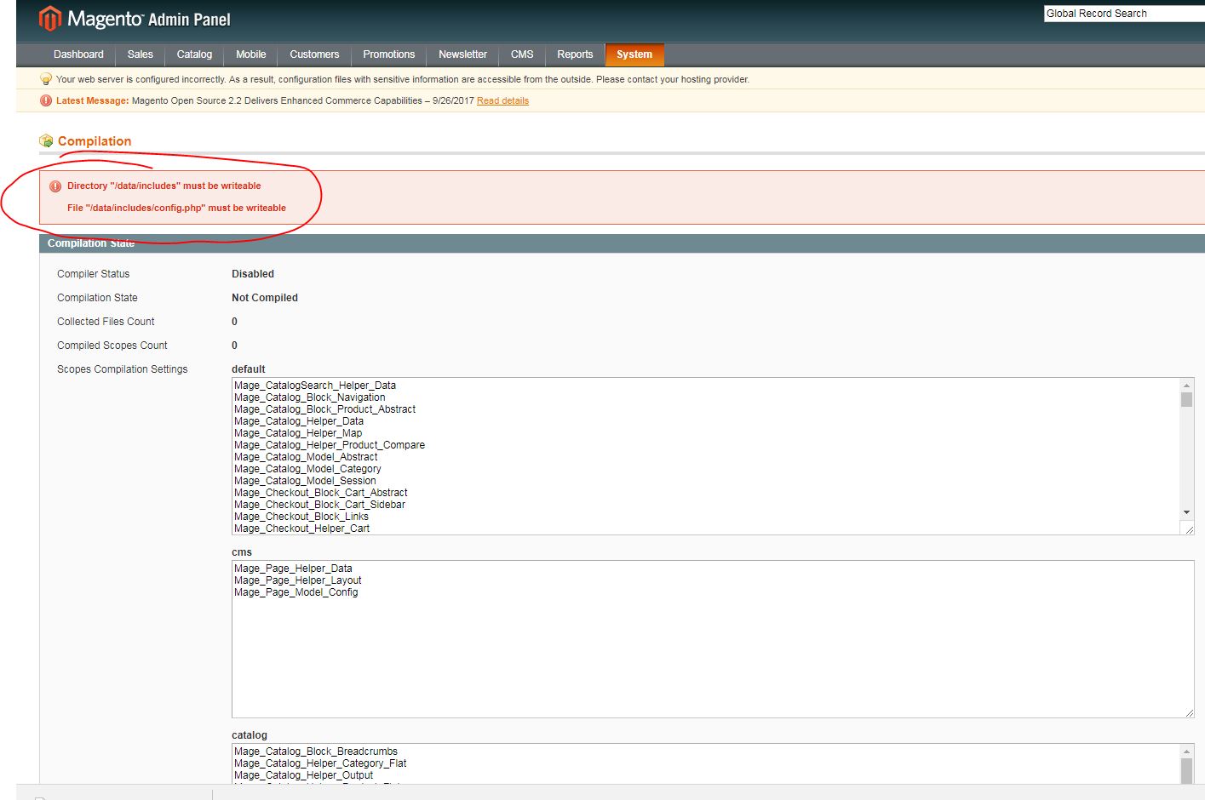Click the error icon beside the writeable directory message

click(55, 186)
